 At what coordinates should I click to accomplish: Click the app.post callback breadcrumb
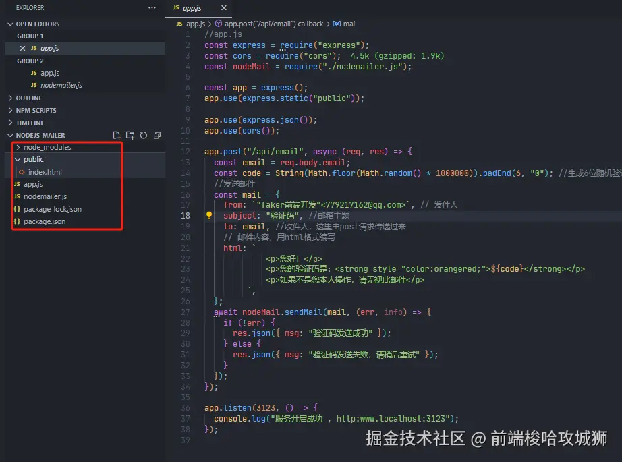click(274, 24)
